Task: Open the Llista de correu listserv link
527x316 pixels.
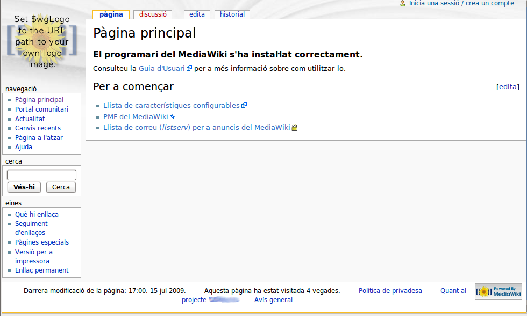Action: point(197,128)
